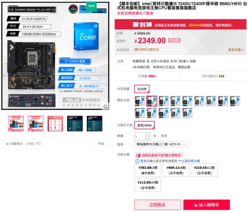Screen dimensions: 248x212
Task: Open the 什么是花呗分期 link
Action: [x=189, y=161]
